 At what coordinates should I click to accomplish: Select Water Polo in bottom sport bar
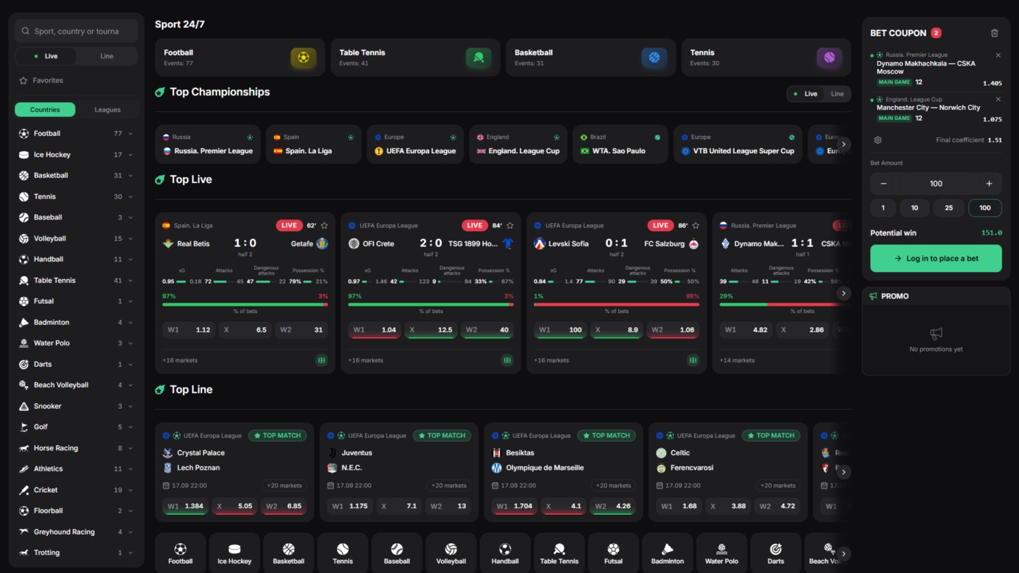(722, 553)
